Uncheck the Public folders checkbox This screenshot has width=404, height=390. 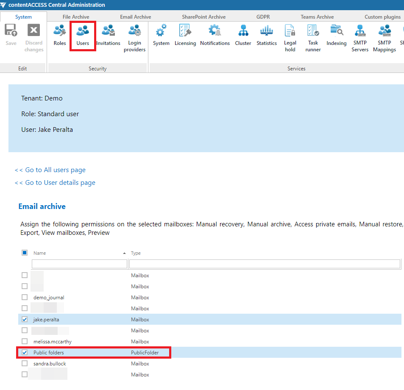(x=25, y=352)
